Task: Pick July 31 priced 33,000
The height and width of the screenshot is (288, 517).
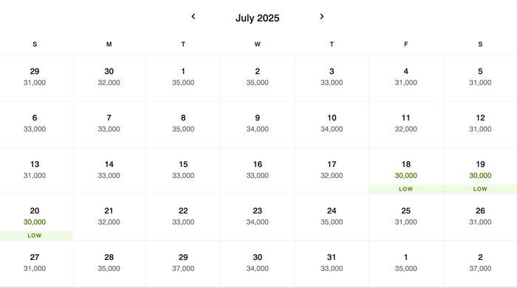Action: click(x=332, y=264)
